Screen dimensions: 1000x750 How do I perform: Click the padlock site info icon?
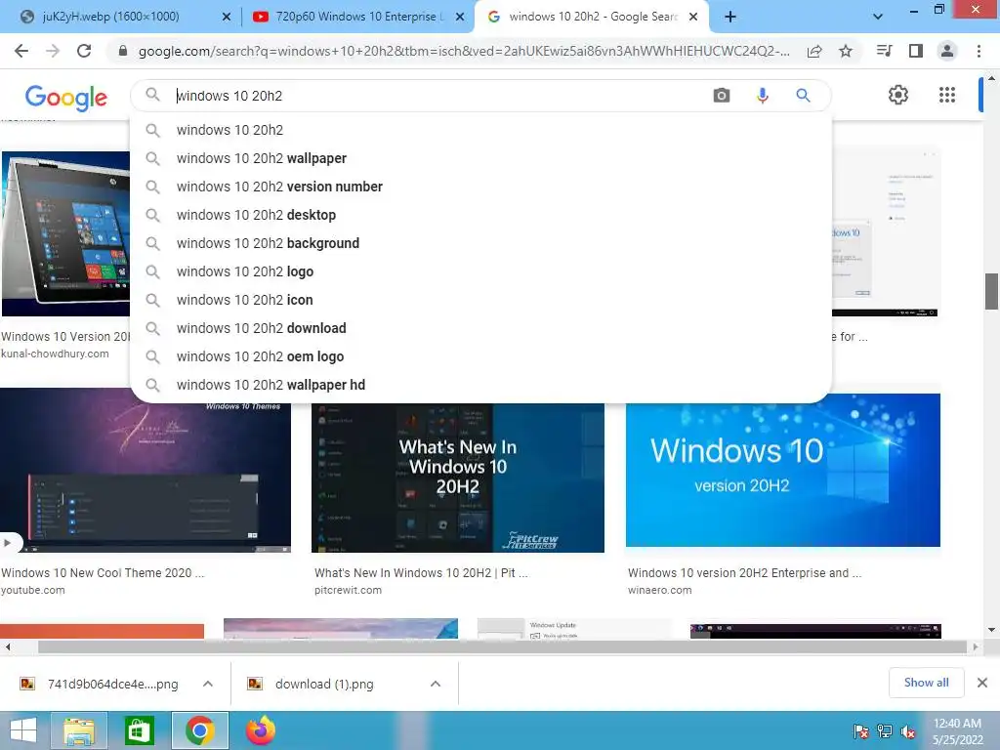(123, 51)
